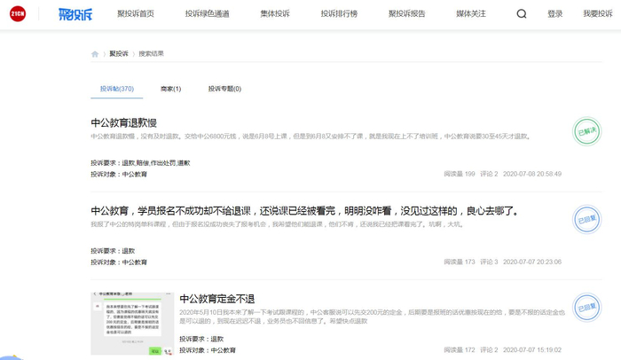Open the complaint titled 中公教育退款慢

(123, 122)
